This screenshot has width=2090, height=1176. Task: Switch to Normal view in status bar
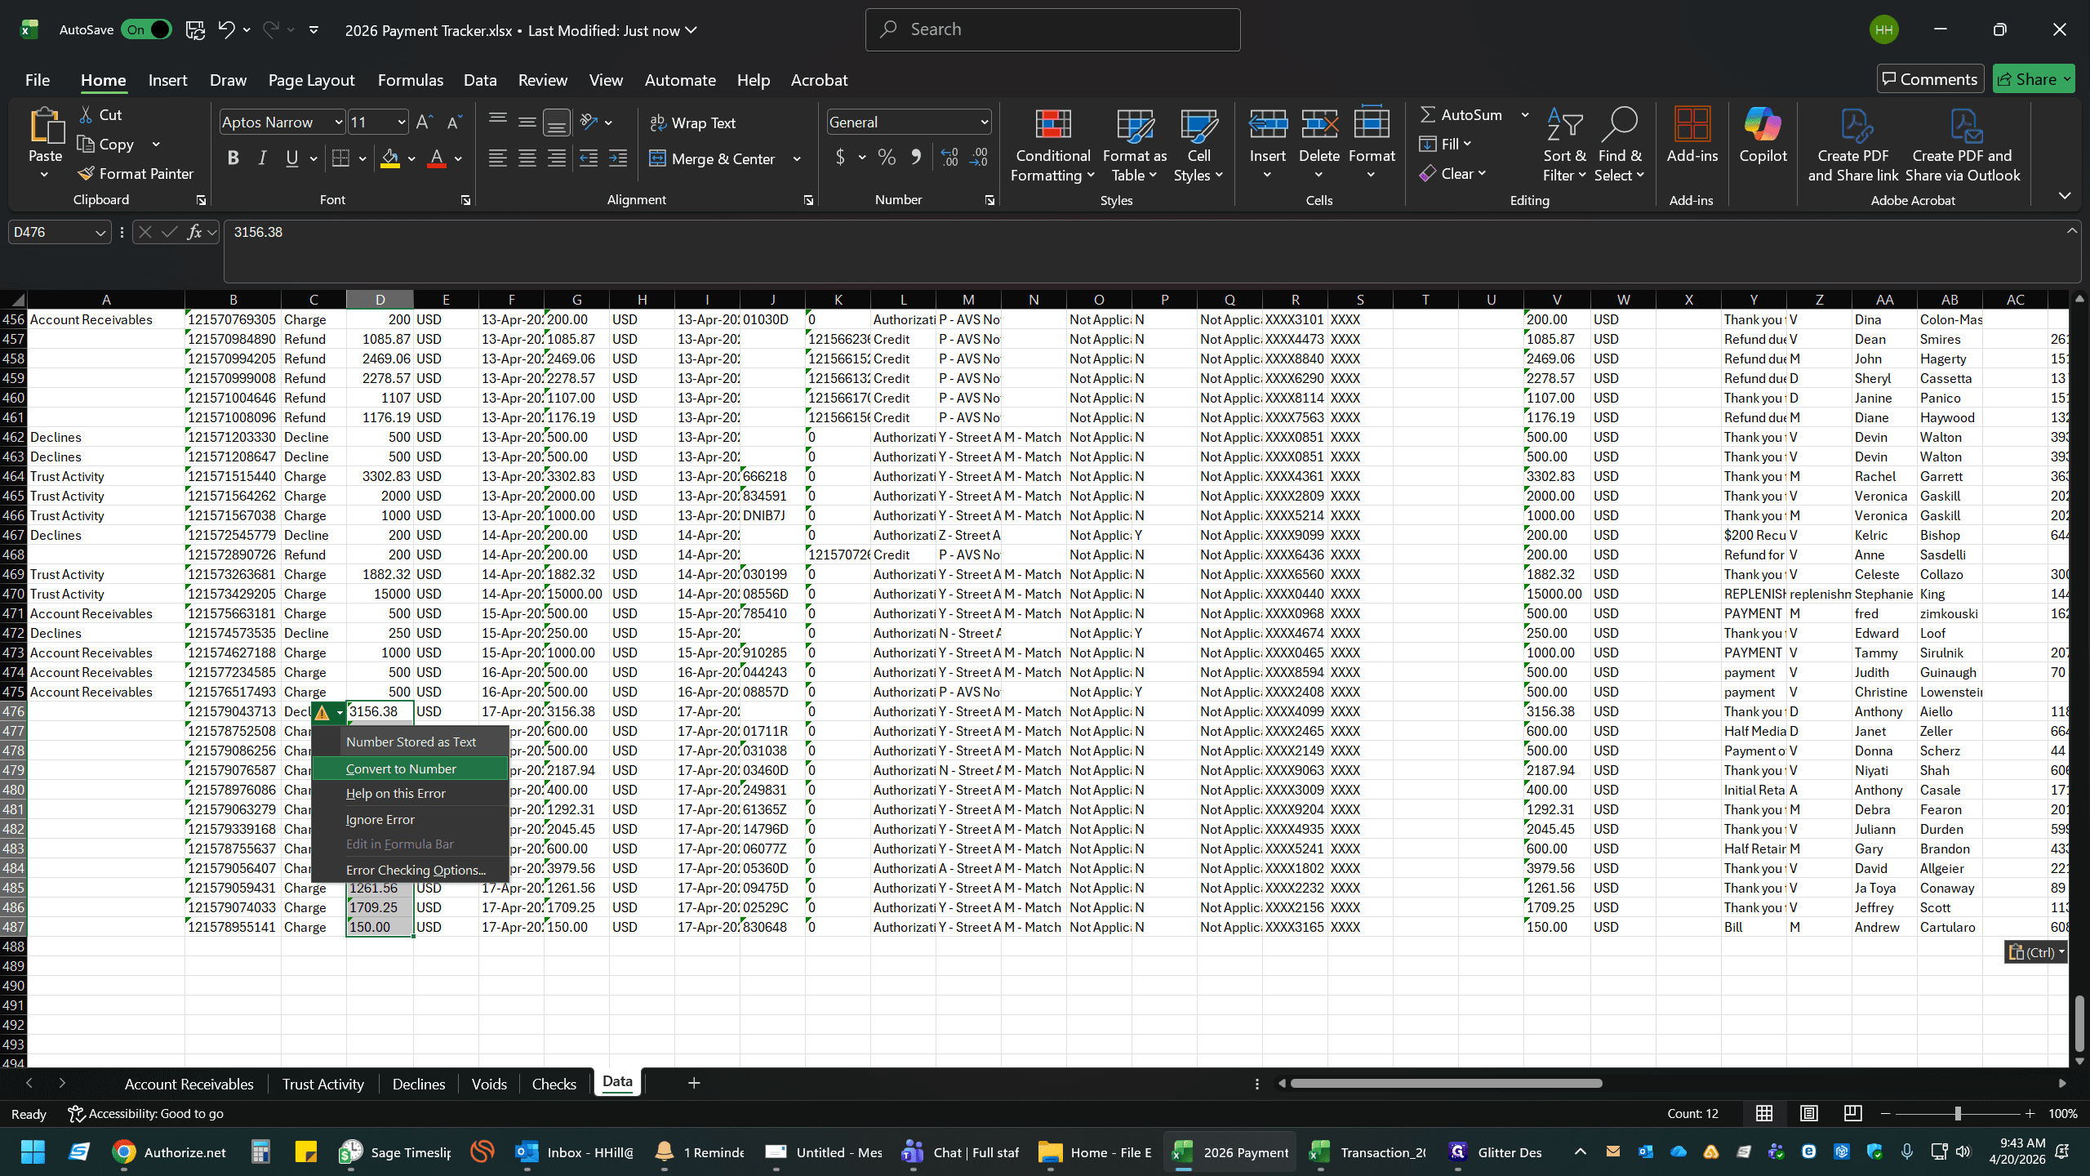(x=1764, y=1113)
